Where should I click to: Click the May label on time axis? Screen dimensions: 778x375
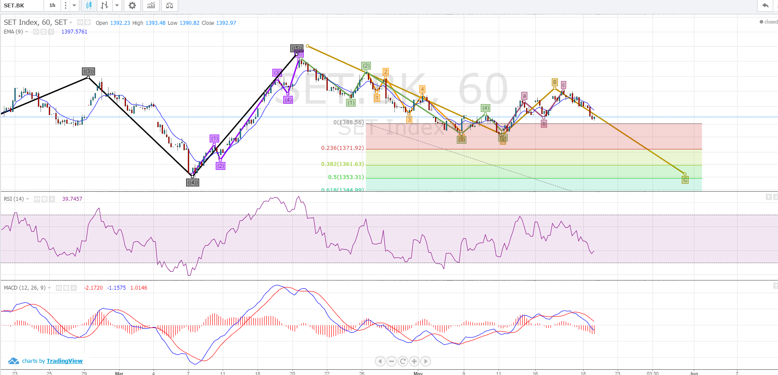pos(418,373)
